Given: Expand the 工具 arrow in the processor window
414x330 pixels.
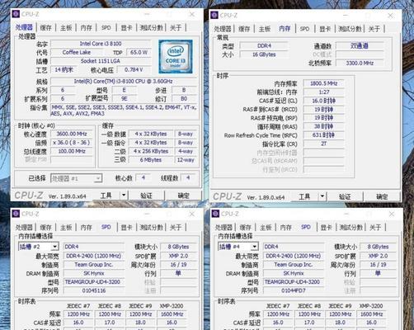Looking at the screenshot, I should coord(124,196).
